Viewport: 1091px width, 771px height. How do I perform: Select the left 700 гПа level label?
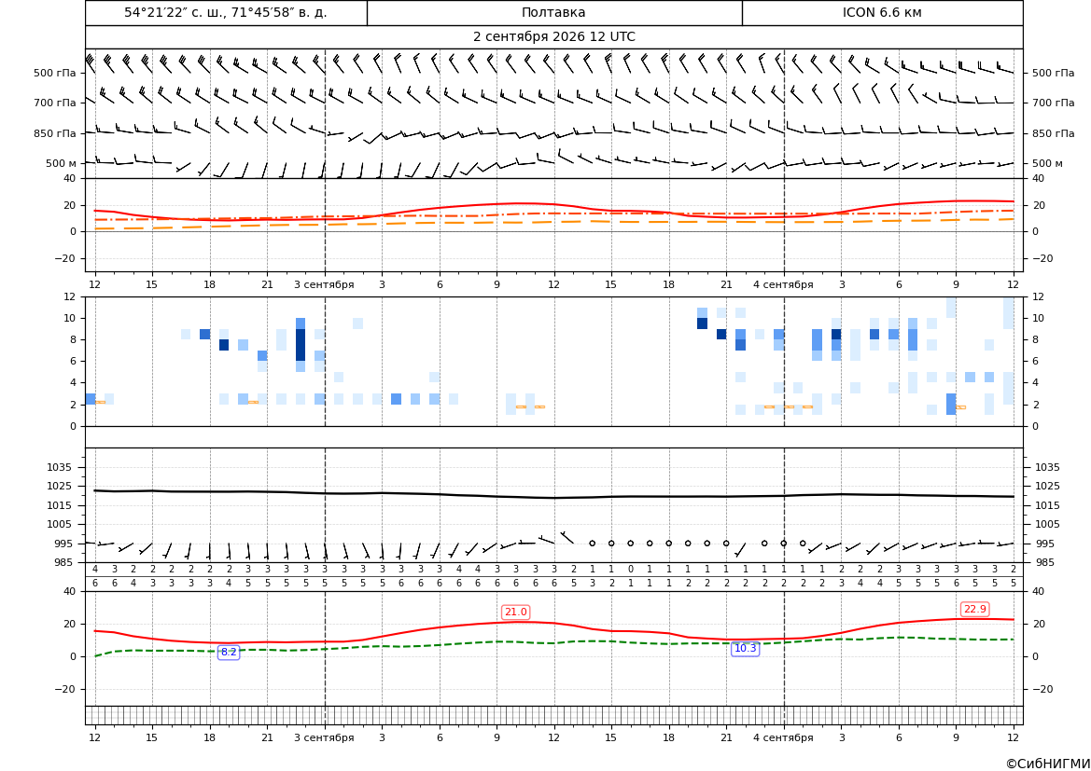pyautogui.click(x=55, y=103)
